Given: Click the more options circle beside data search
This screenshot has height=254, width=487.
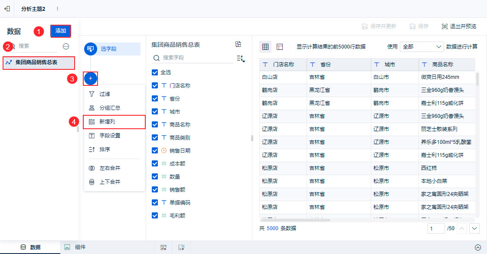Looking at the screenshot, I should (66, 46).
